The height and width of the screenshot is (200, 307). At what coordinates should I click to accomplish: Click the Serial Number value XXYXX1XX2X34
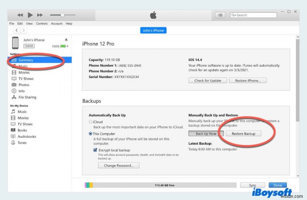coord(127,77)
